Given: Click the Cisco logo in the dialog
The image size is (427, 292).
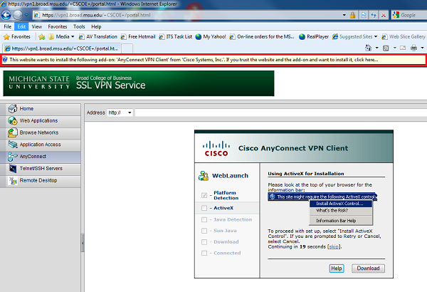Looking at the screenshot, I should tap(216, 149).
